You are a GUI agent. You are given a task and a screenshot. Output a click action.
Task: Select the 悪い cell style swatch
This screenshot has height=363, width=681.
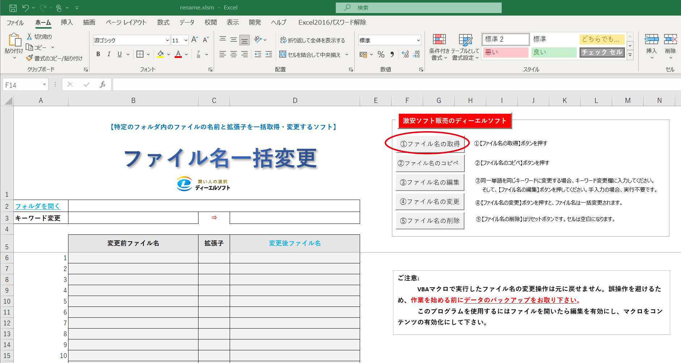pyautogui.click(x=506, y=53)
